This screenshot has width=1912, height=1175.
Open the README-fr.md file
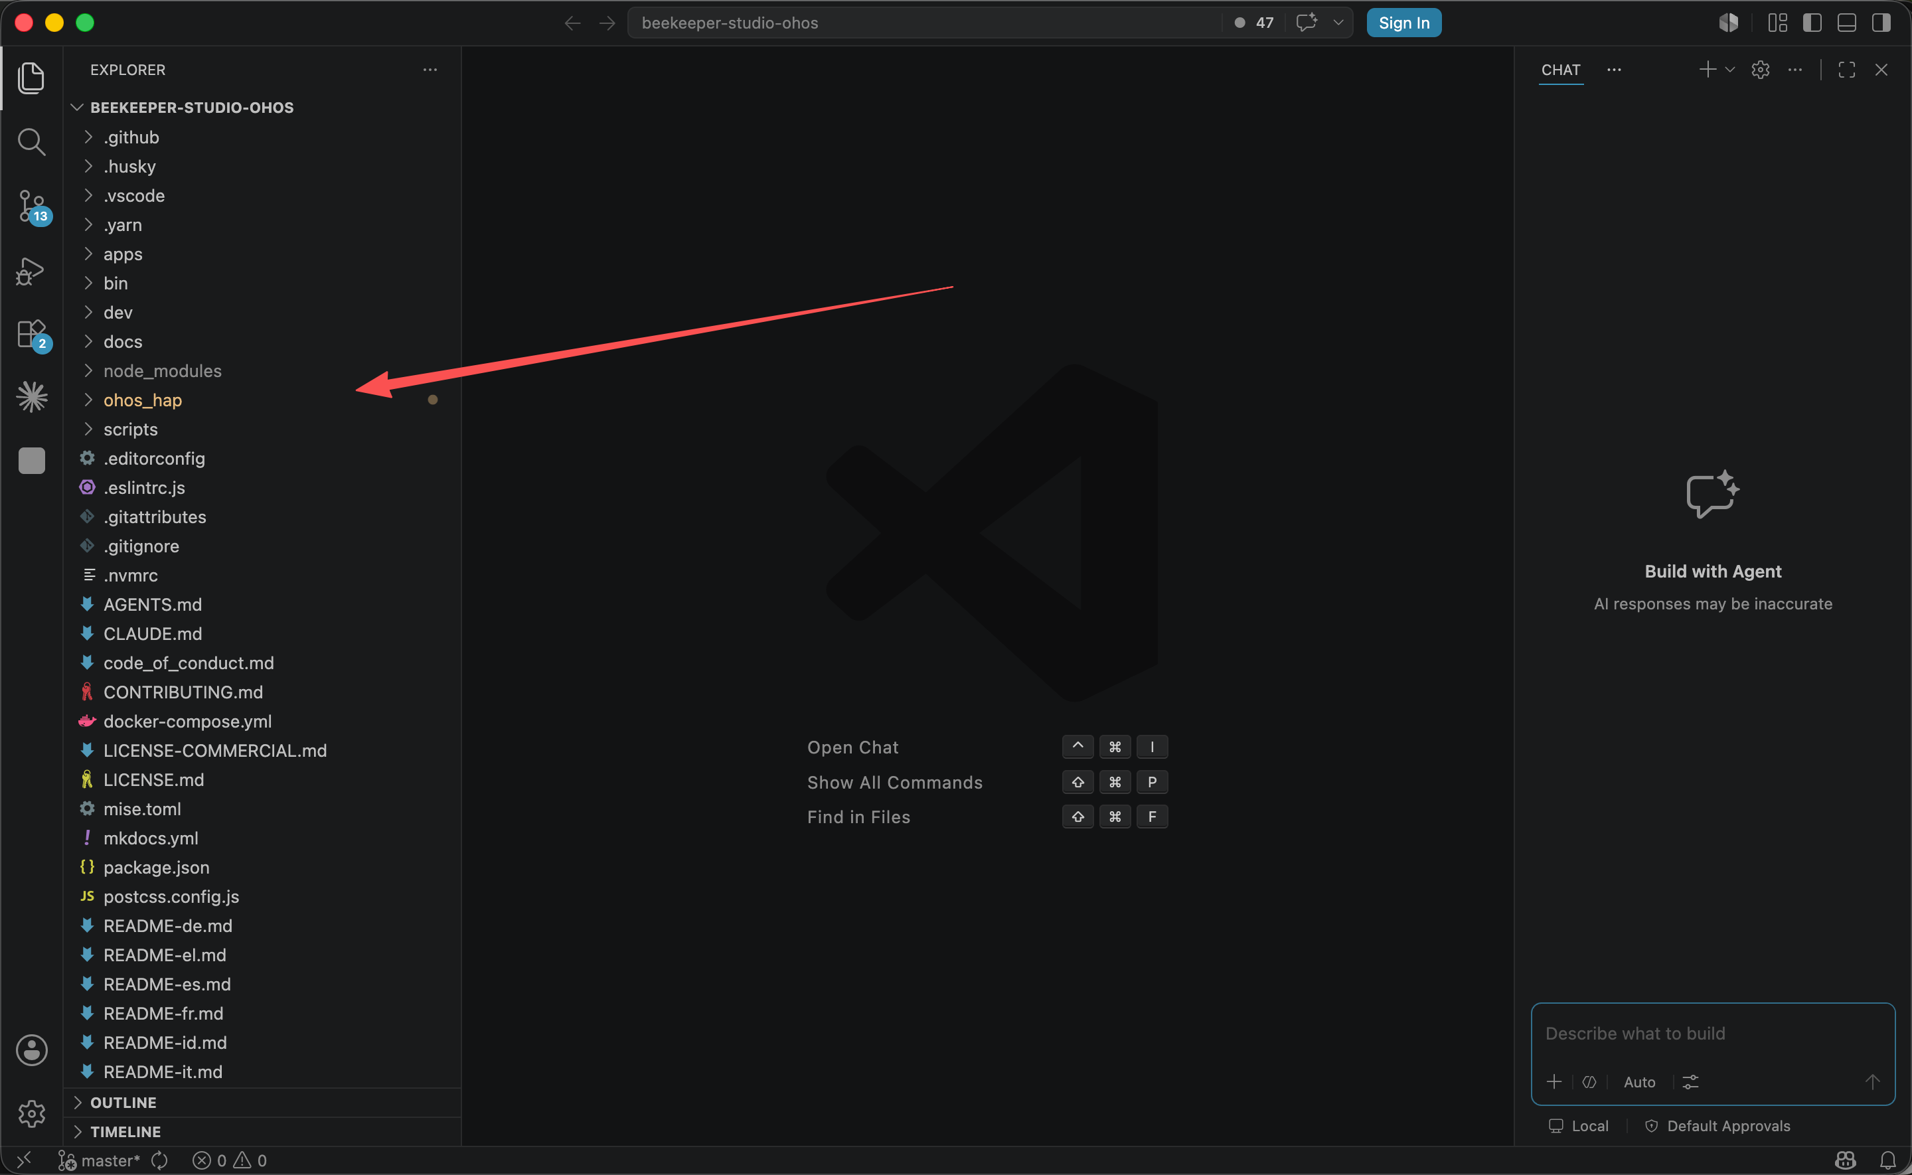coord(263,1014)
